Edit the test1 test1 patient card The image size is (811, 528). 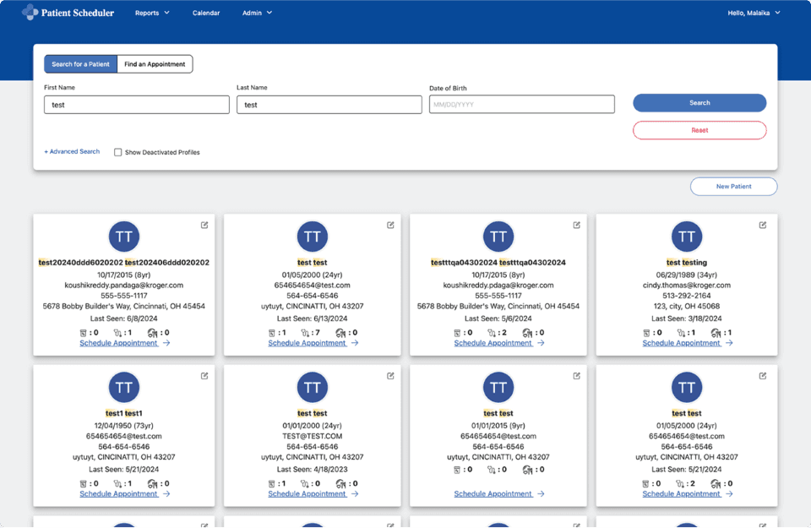coord(204,376)
